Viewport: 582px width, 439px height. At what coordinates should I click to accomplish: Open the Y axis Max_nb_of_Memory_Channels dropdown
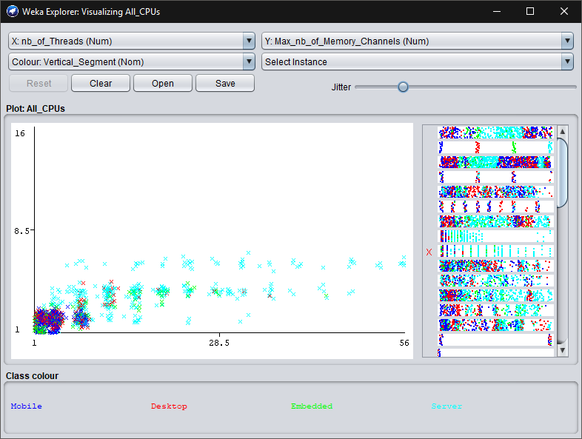[x=417, y=41]
